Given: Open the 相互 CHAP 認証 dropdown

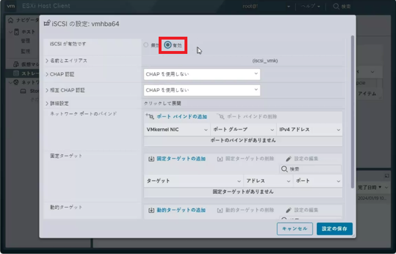Looking at the screenshot, I should [x=202, y=90].
